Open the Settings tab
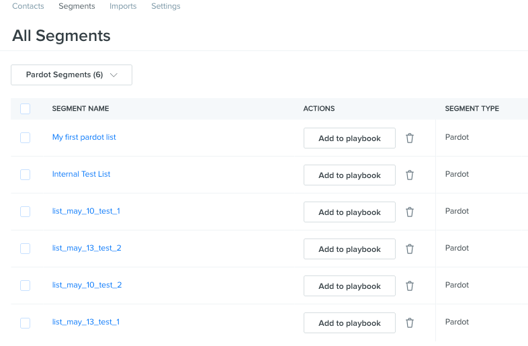The image size is (528, 346). 166,6
